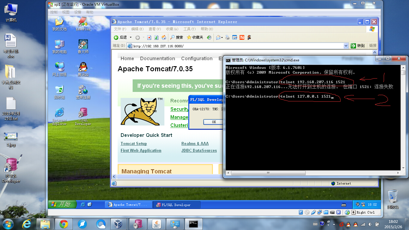
Task: Open Favorites (收藏夹) star in IE toolbar
Action: [x=195, y=37]
